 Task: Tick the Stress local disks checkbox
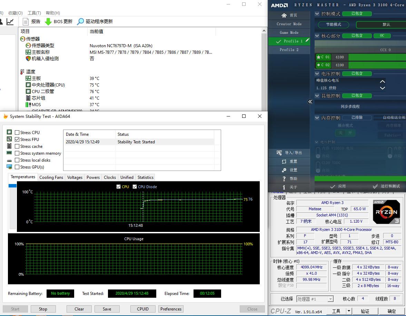click(17, 160)
